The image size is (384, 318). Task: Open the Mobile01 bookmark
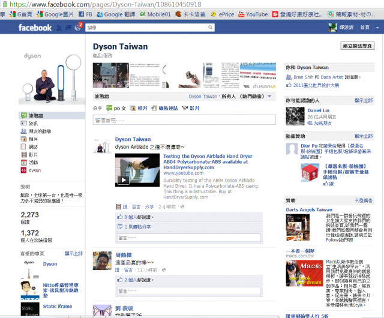pos(155,14)
